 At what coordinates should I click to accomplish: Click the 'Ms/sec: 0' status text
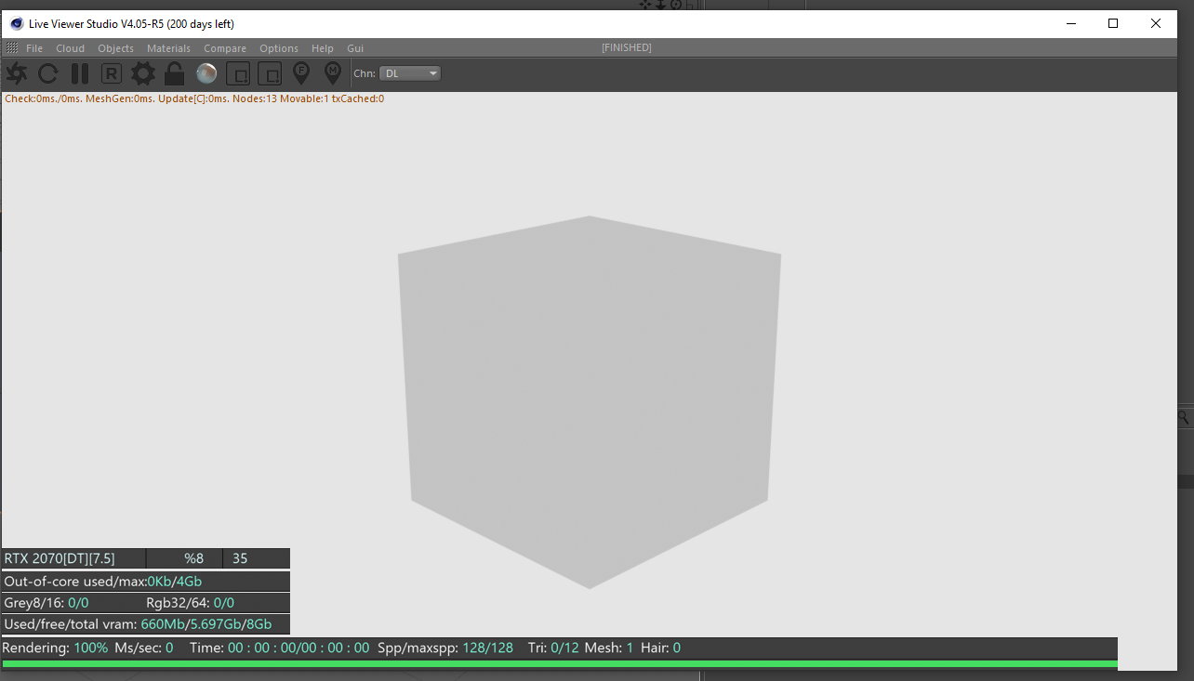click(x=143, y=648)
